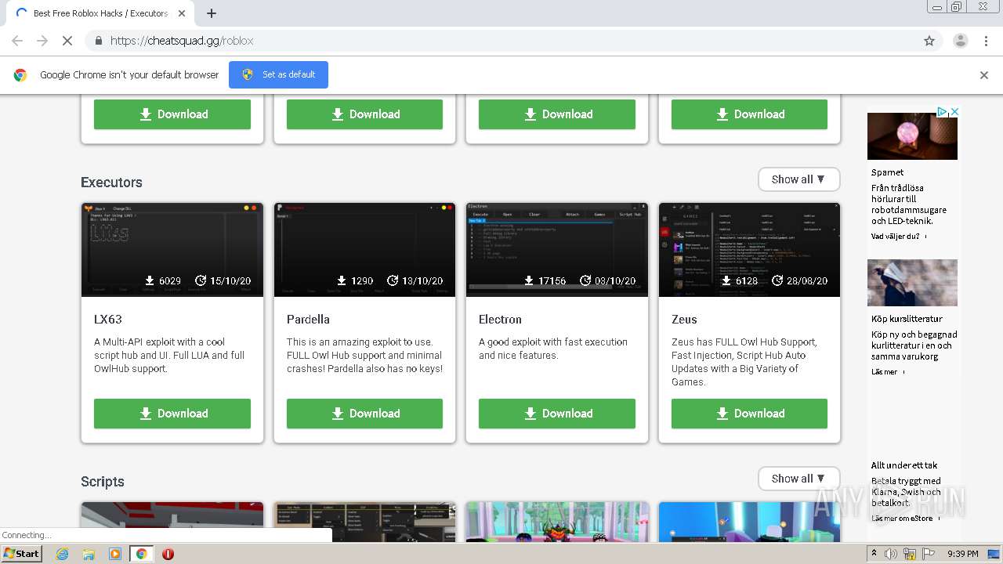Image resolution: width=1003 pixels, height=564 pixels.
Task: View site security padlock info
Action: pyautogui.click(x=98, y=41)
